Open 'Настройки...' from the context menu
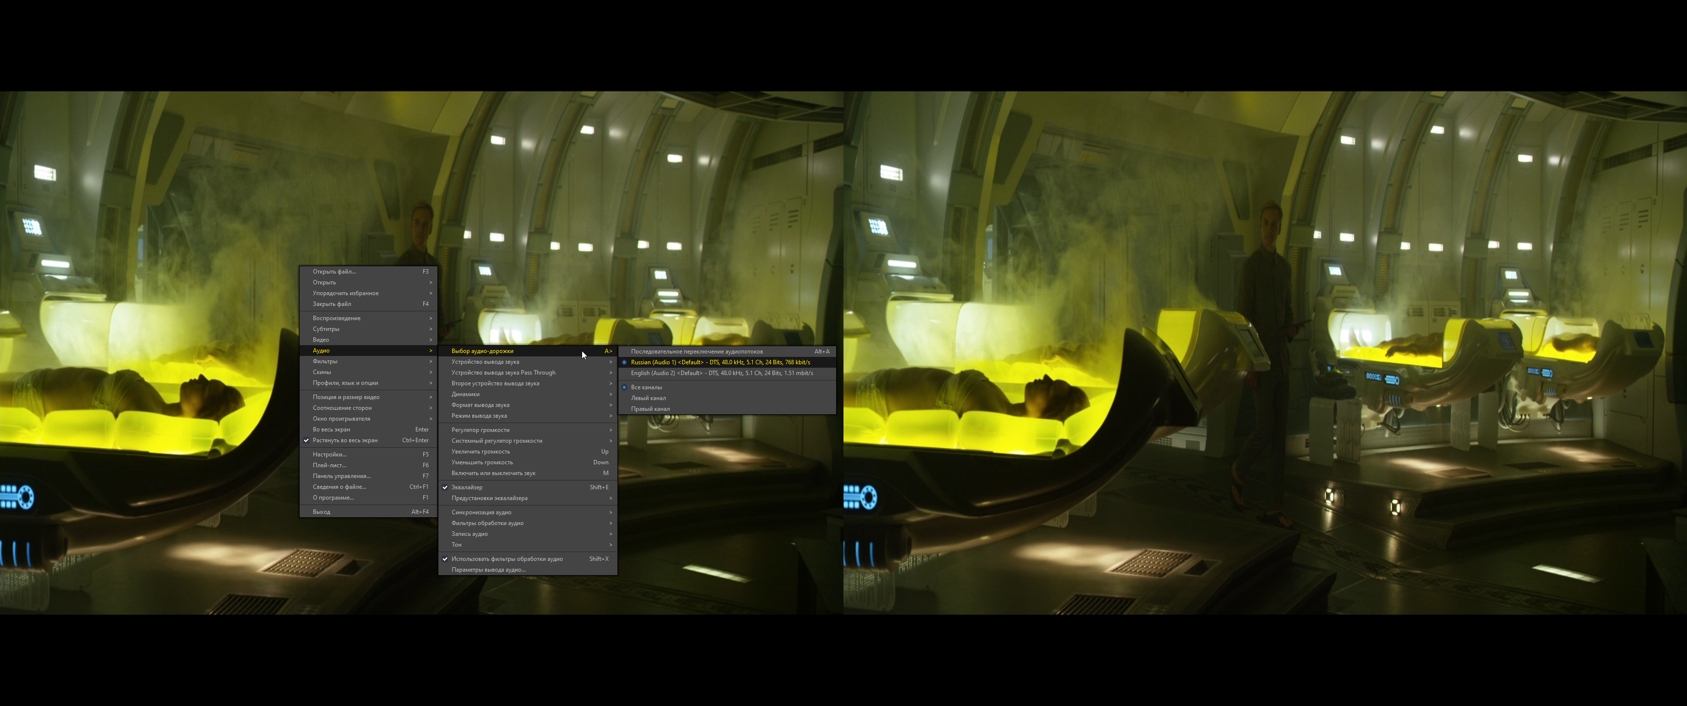Screen dimensions: 1687x706 pos(330,454)
